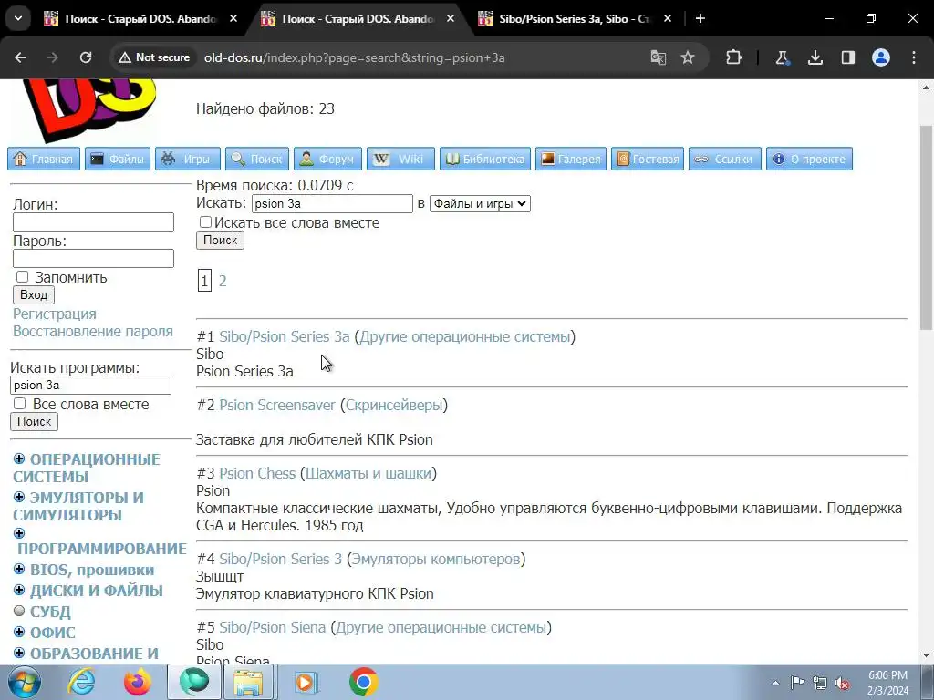Open the Главная navigation button
This screenshot has width=934, height=700.
tap(44, 159)
